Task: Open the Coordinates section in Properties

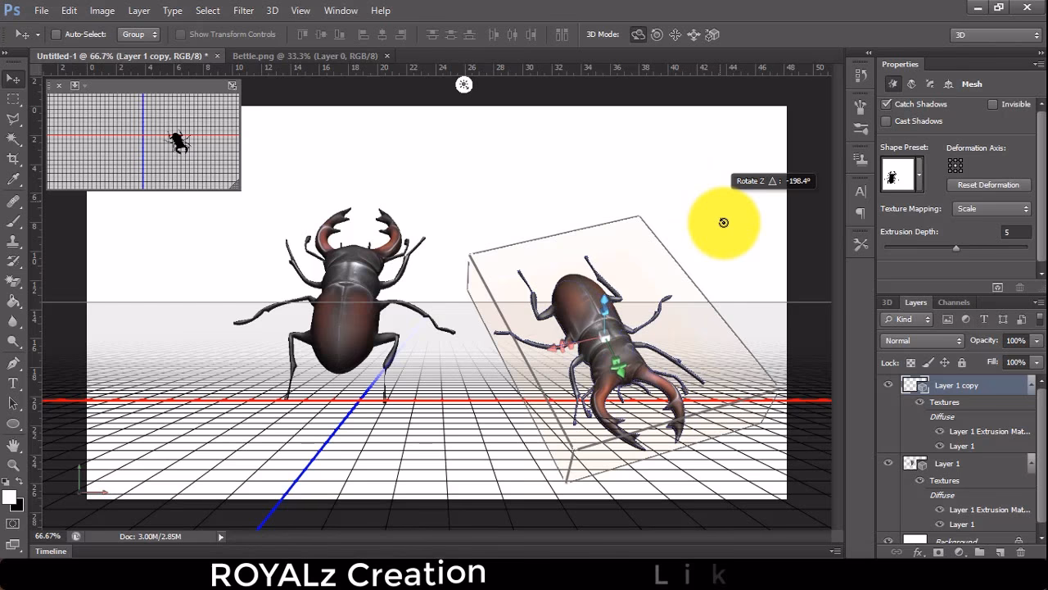Action: point(948,84)
